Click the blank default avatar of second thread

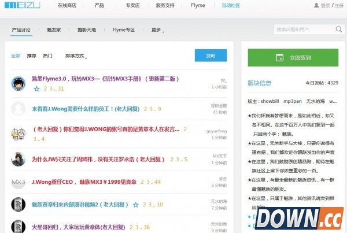click(x=18, y=109)
